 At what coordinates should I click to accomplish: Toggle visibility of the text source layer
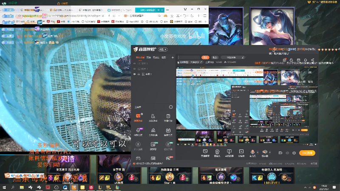point(134,64)
